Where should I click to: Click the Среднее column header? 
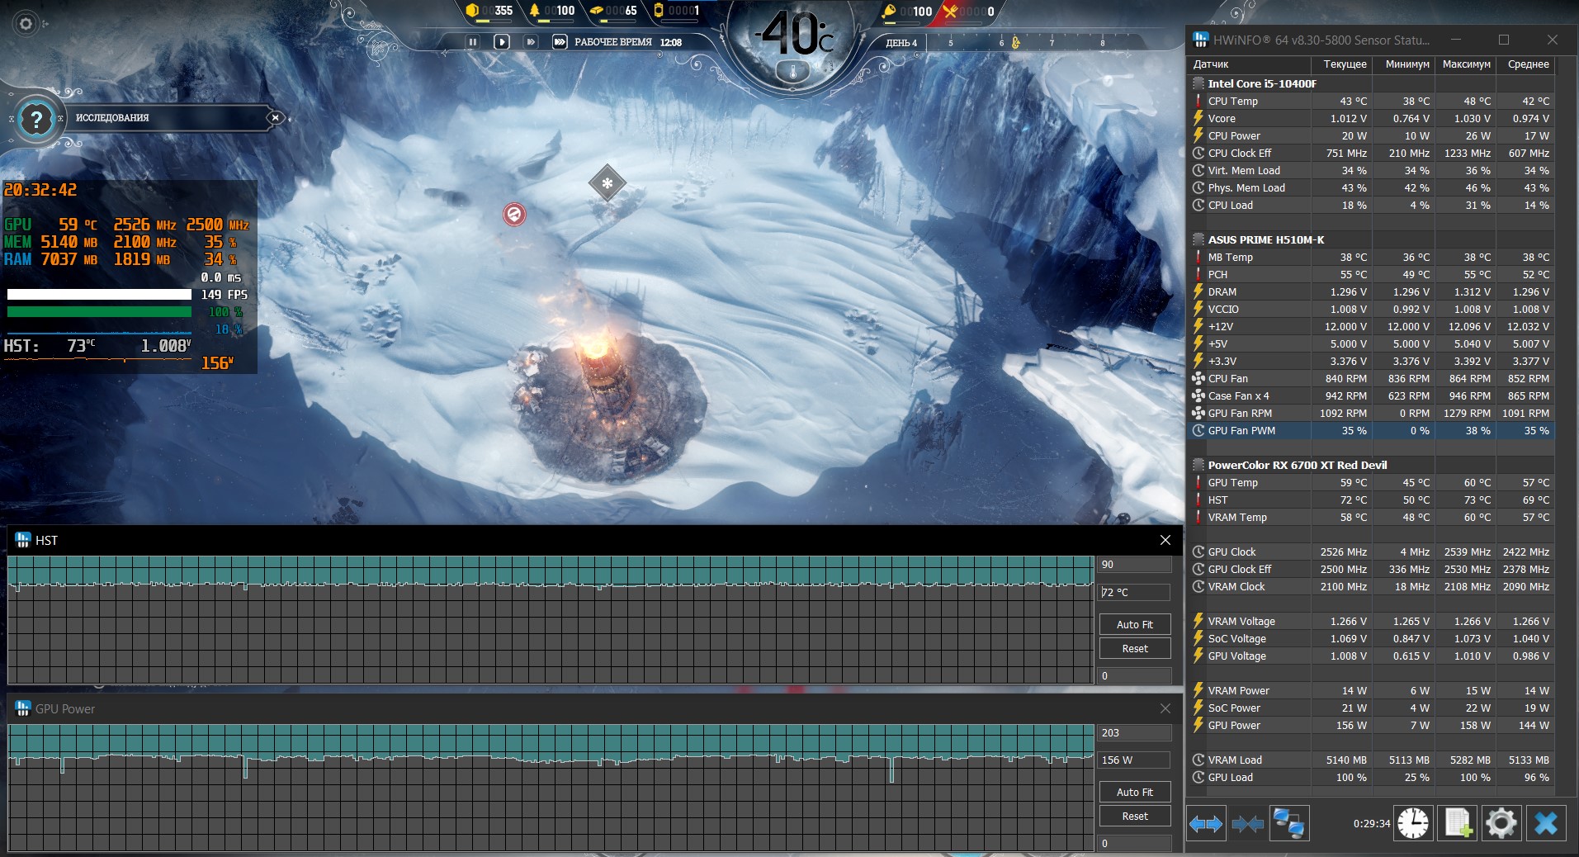pos(1526,64)
